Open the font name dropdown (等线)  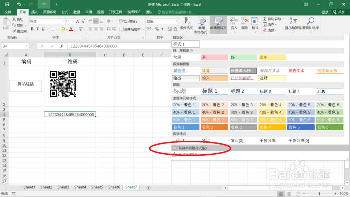pos(63,21)
